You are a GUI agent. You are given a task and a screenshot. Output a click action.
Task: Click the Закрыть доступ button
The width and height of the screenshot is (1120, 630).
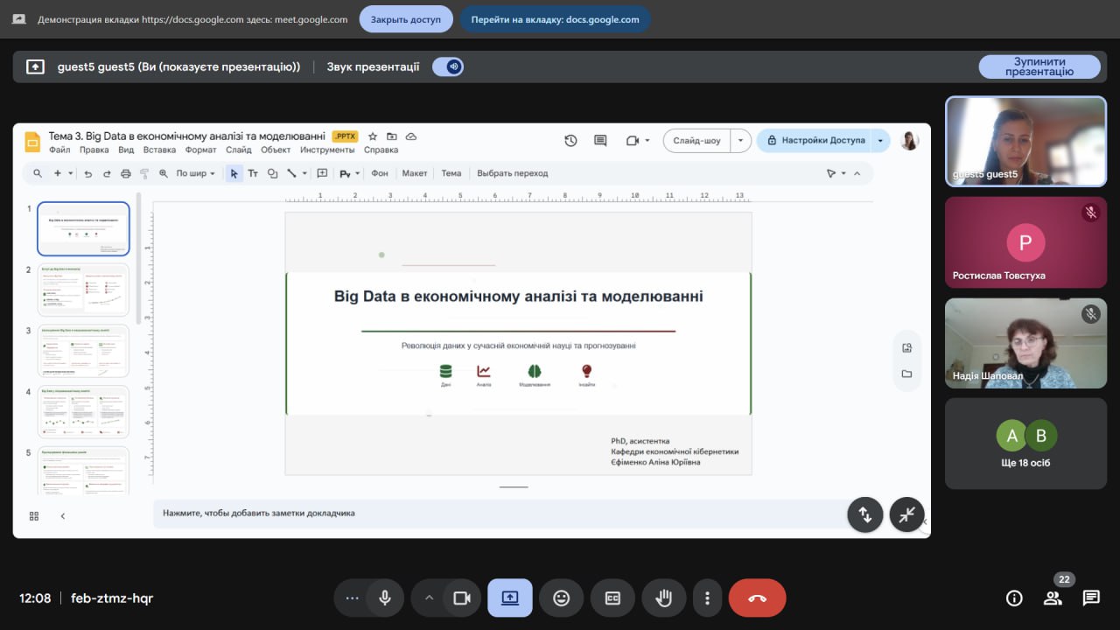(x=406, y=19)
